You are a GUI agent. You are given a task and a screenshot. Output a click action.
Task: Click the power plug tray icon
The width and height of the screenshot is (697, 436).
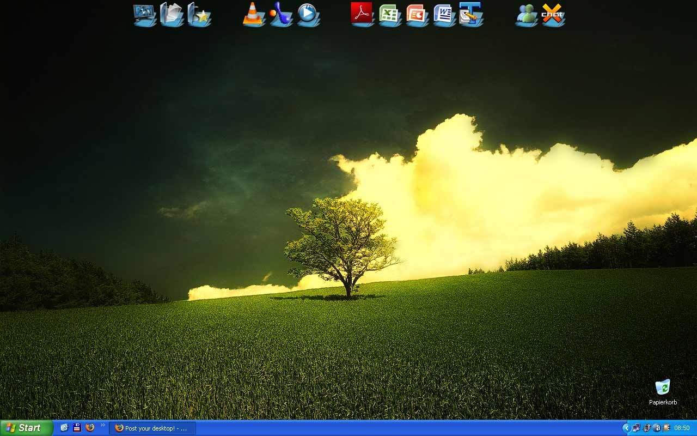(x=667, y=428)
